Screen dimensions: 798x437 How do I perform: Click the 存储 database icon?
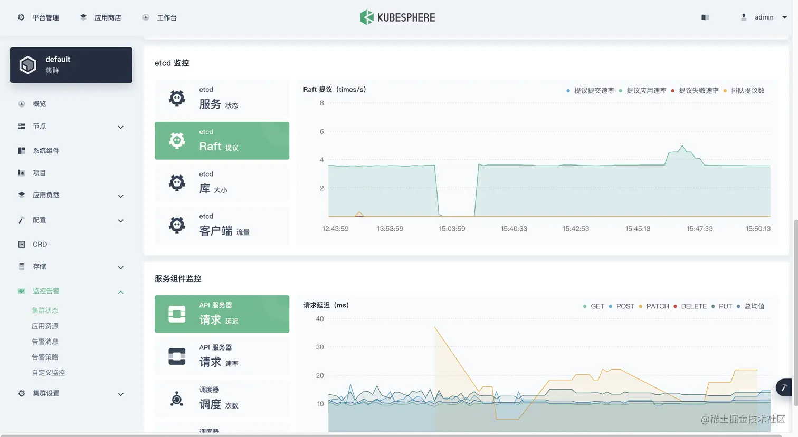[22, 267]
